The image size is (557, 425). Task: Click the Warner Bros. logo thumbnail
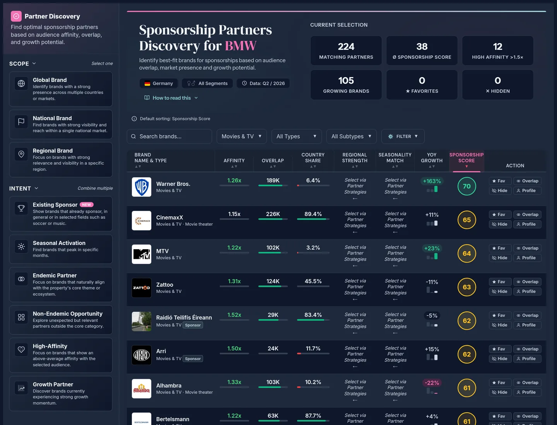tap(142, 187)
